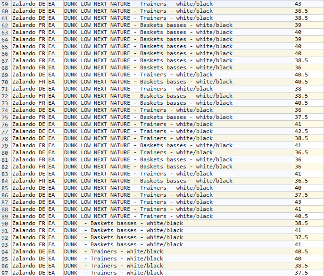
Task: Click 'EA' cell in row 97
Action: [x=55, y=273]
